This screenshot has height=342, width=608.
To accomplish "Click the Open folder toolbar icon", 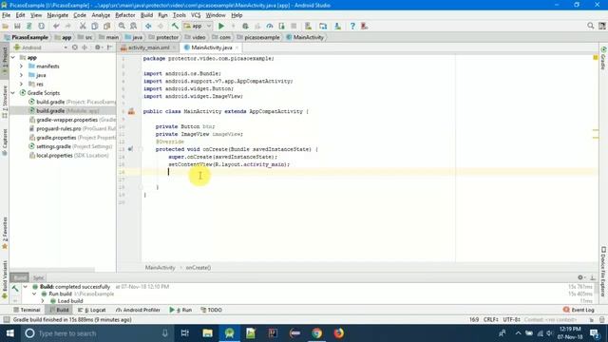I will pos(6,26).
